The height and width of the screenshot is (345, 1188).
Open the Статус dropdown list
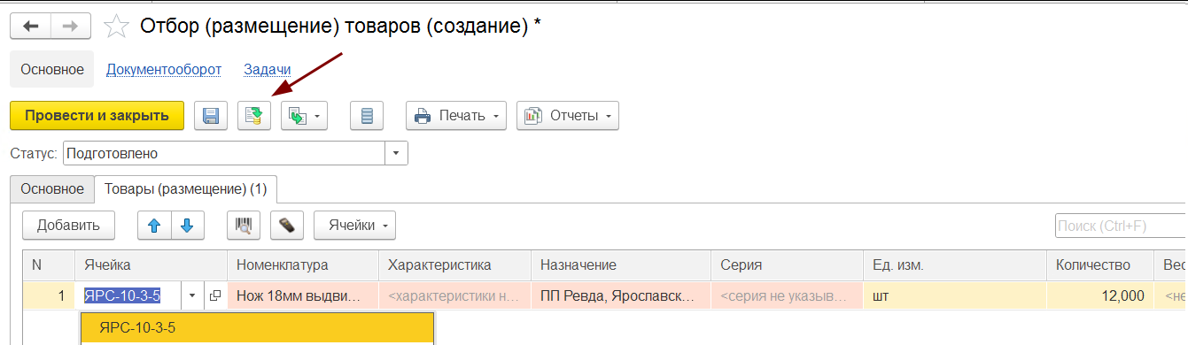(x=397, y=153)
